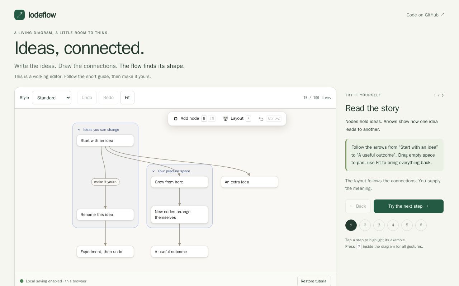Click the 'Read the story' heading
Image resolution: width=459 pixels, height=286 pixels.
pyautogui.click(x=372, y=108)
